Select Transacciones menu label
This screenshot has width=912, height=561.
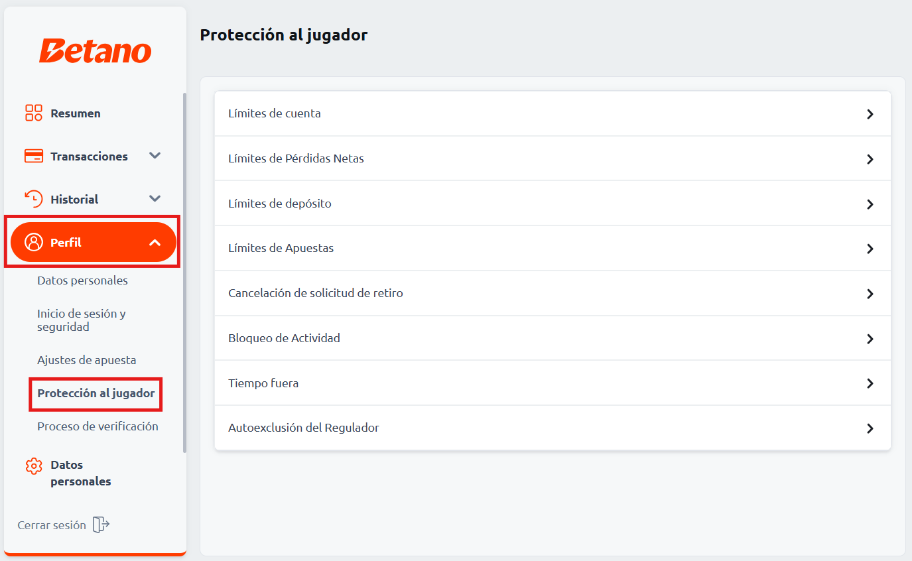coord(89,156)
